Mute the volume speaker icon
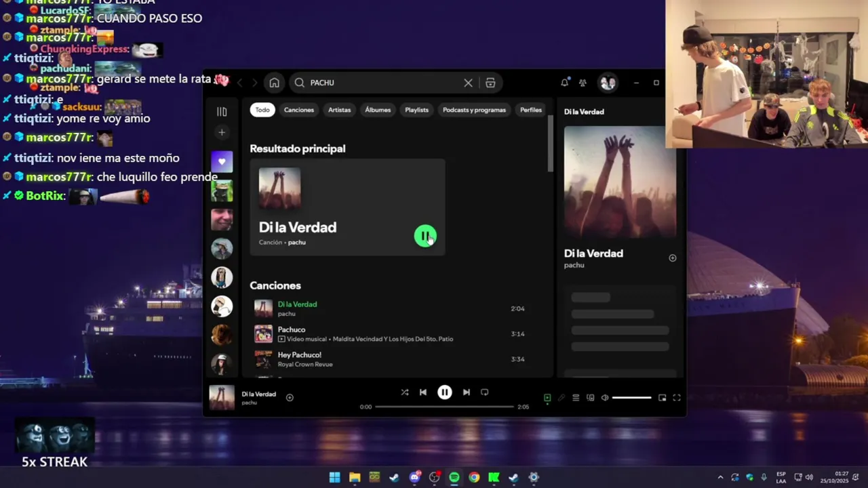The height and width of the screenshot is (488, 868). pos(605,398)
